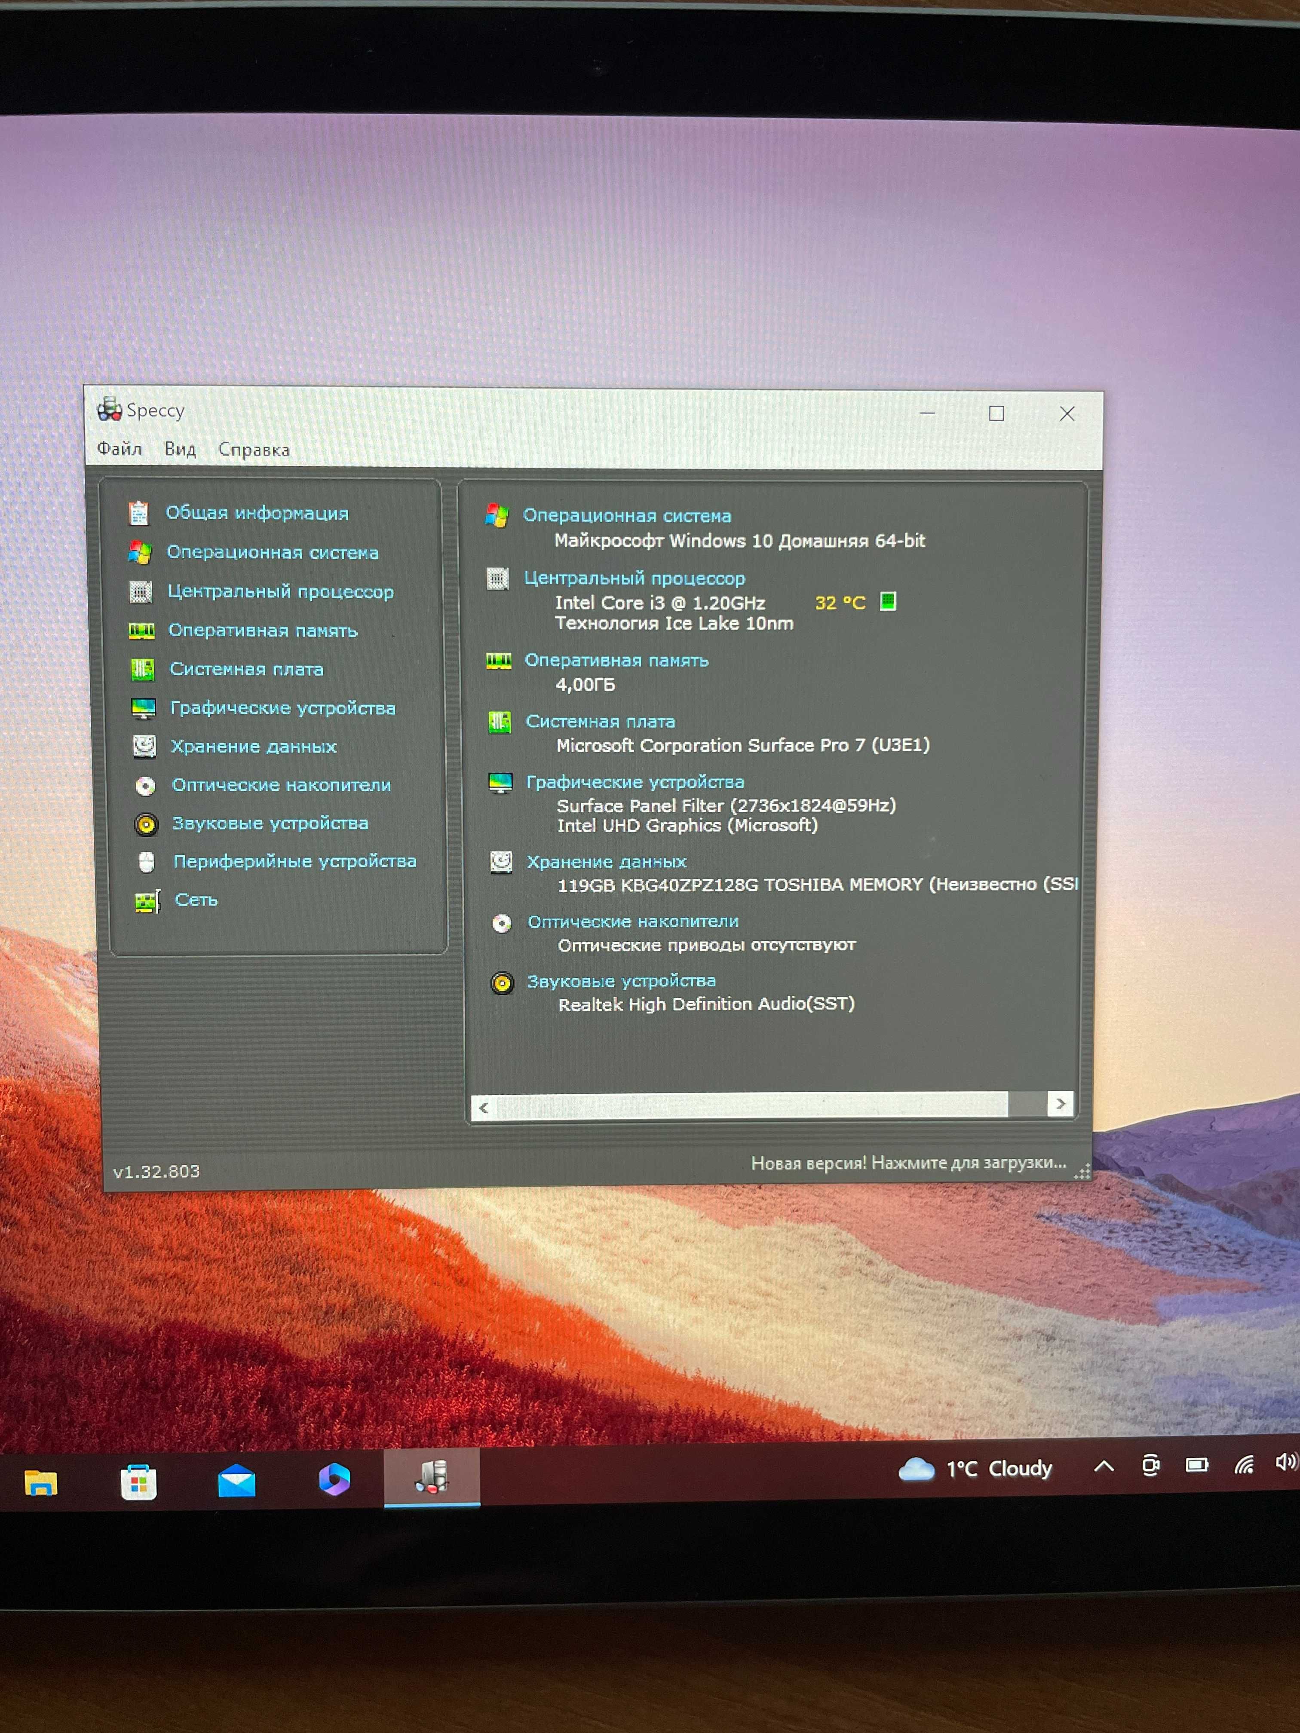1300x1733 pixels.
Task: Click the 4,00ГБ memory value
Action: point(586,685)
